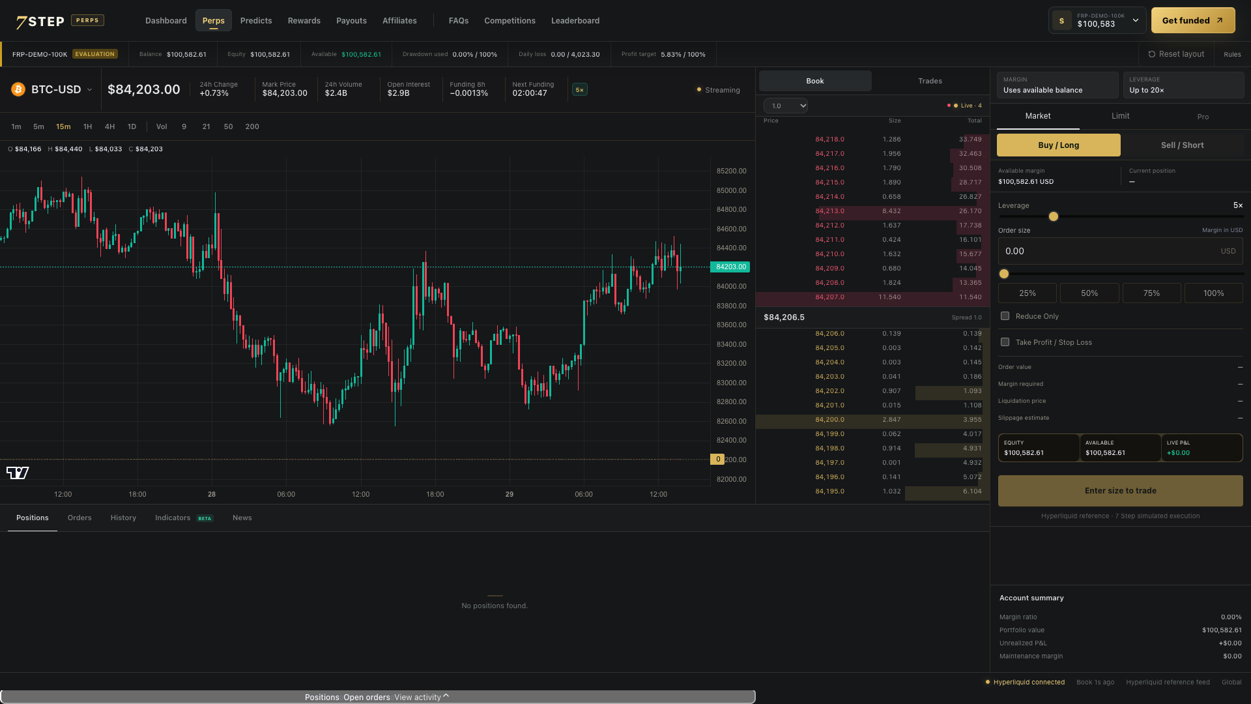The image size is (1251, 704).
Task: Set order size to 50%
Action: coord(1089,293)
